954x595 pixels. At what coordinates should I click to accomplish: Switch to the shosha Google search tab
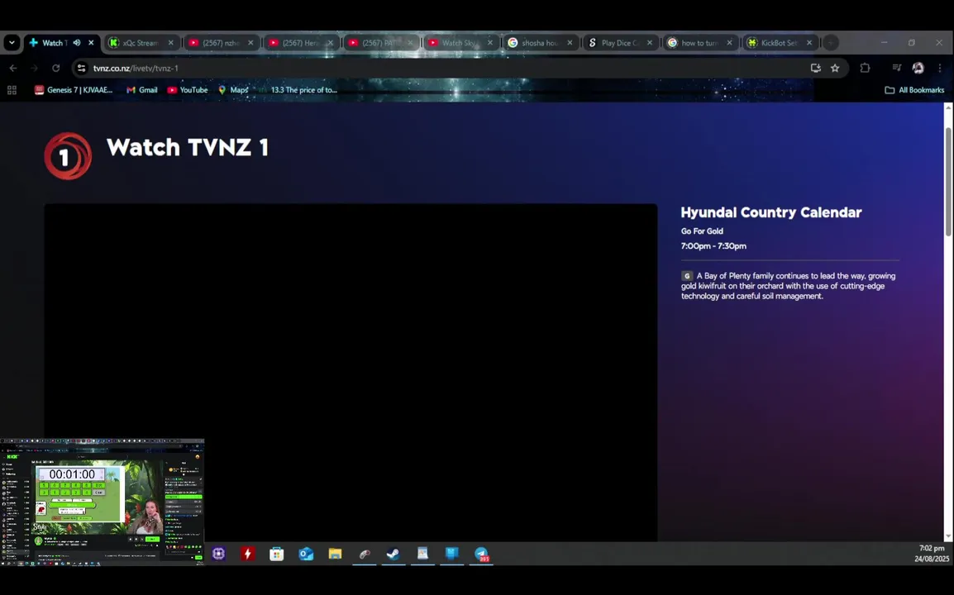[x=538, y=43]
